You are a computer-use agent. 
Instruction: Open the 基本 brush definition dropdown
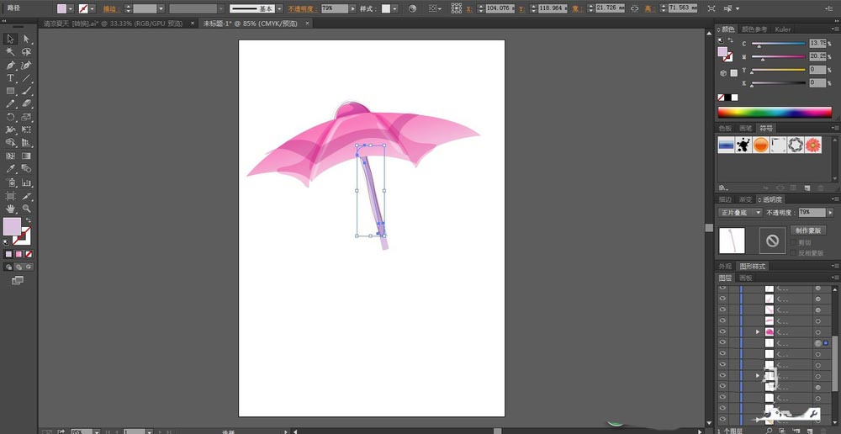click(279, 8)
